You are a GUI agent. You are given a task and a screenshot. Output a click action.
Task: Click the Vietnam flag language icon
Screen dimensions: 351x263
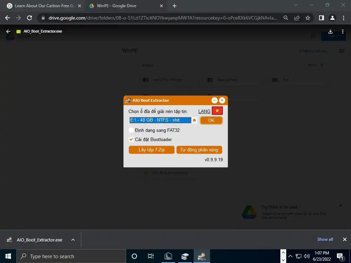[217, 111]
